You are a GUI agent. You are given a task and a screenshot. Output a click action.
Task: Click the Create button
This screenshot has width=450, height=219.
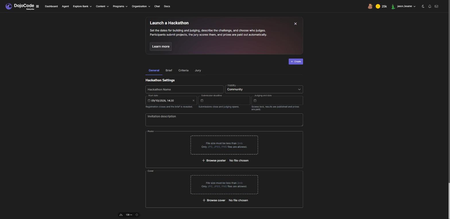click(x=296, y=62)
